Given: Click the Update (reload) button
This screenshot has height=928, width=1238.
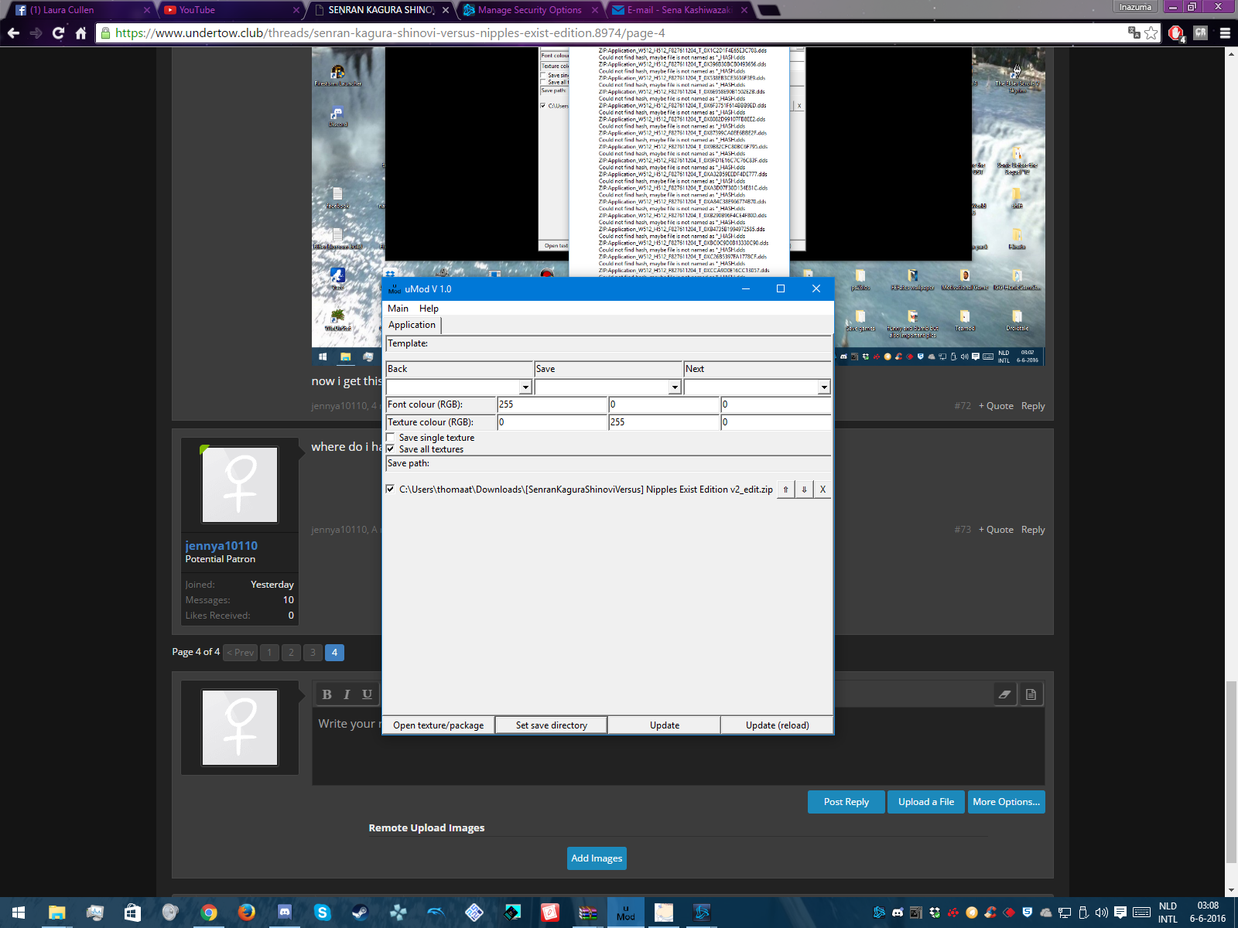Looking at the screenshot, I should pyautogui.click(x=777, y=725).
